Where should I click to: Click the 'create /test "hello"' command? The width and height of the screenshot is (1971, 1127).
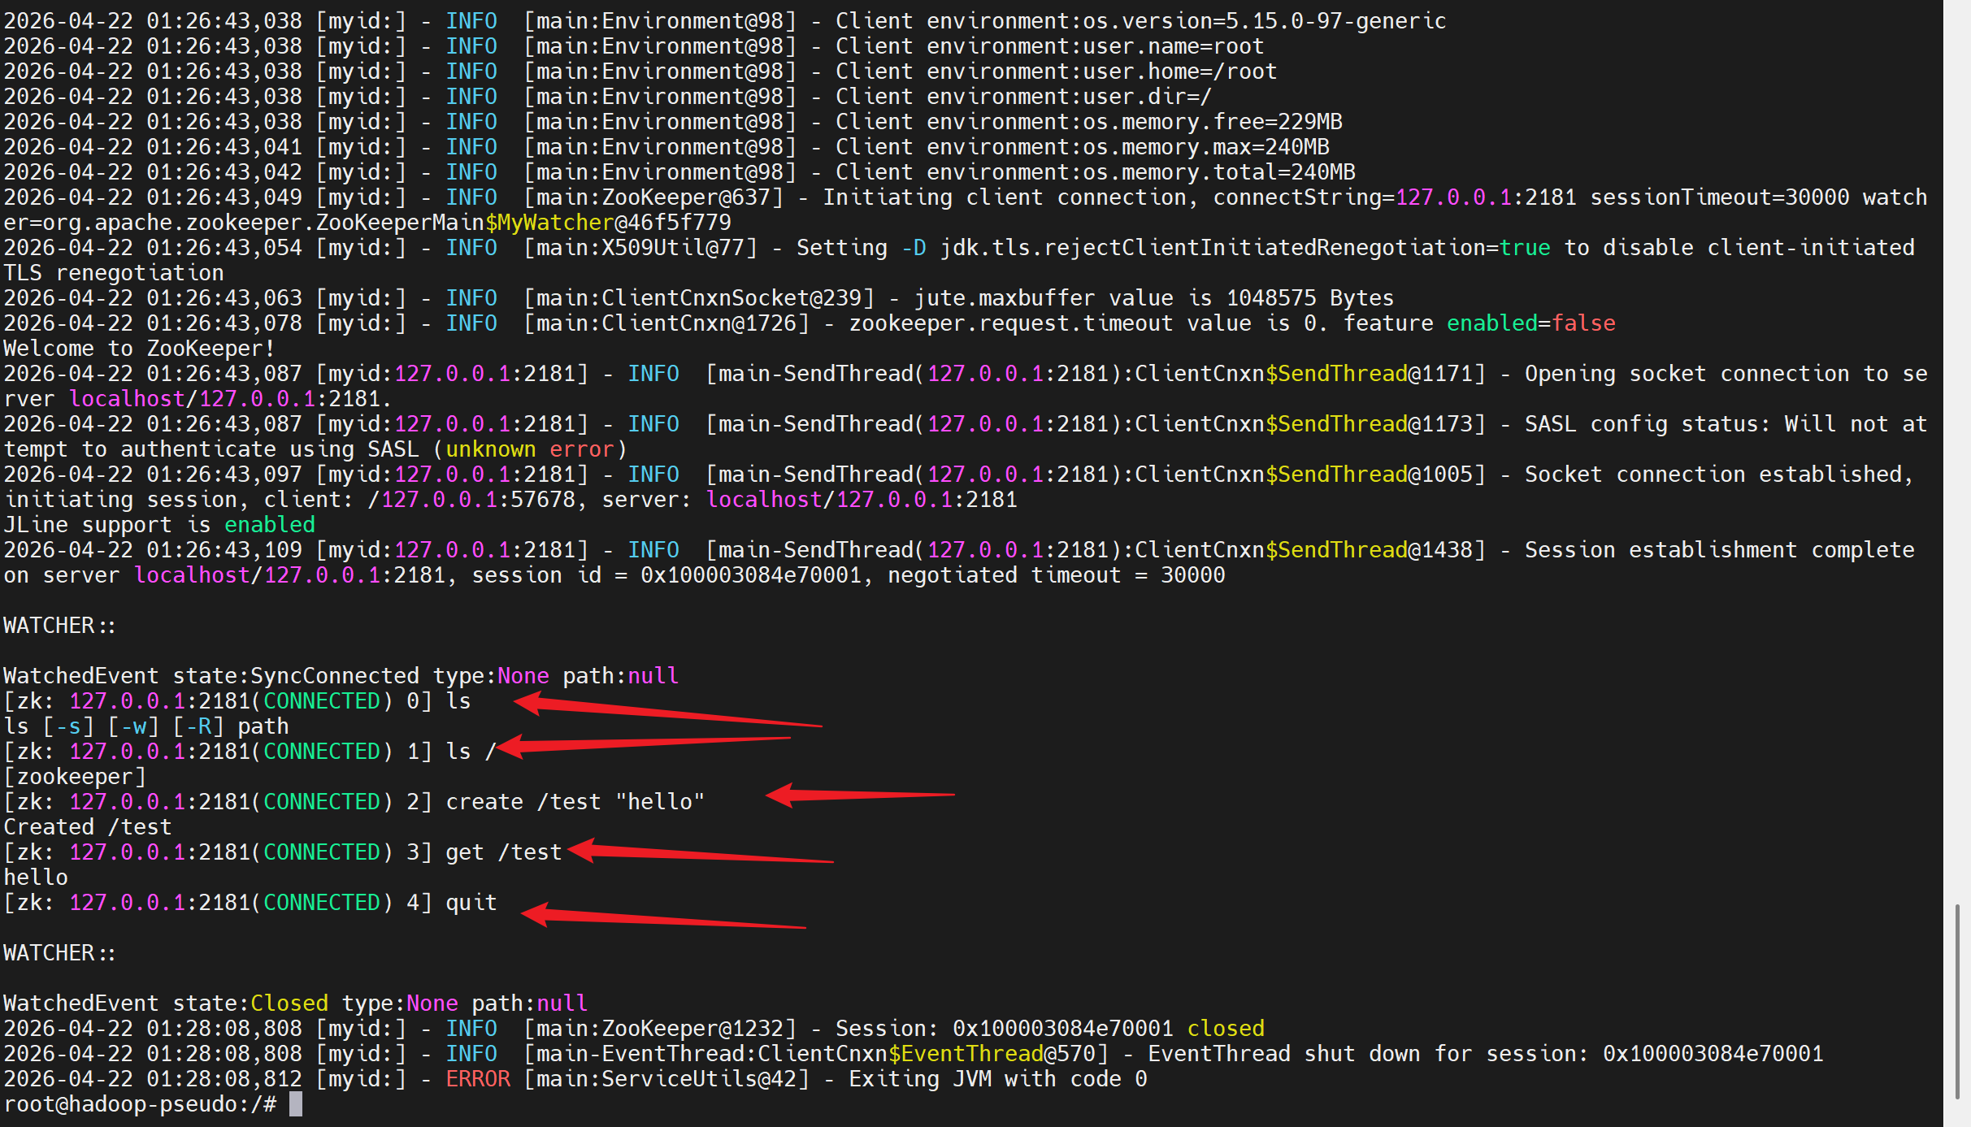pyautogui.click(x=575, y=801)
